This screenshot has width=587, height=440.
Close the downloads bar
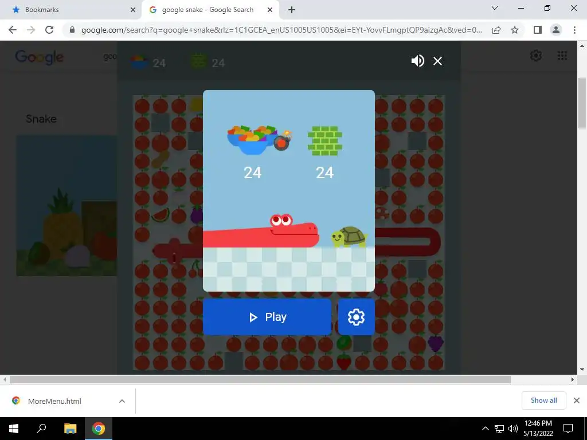point(577,400)
